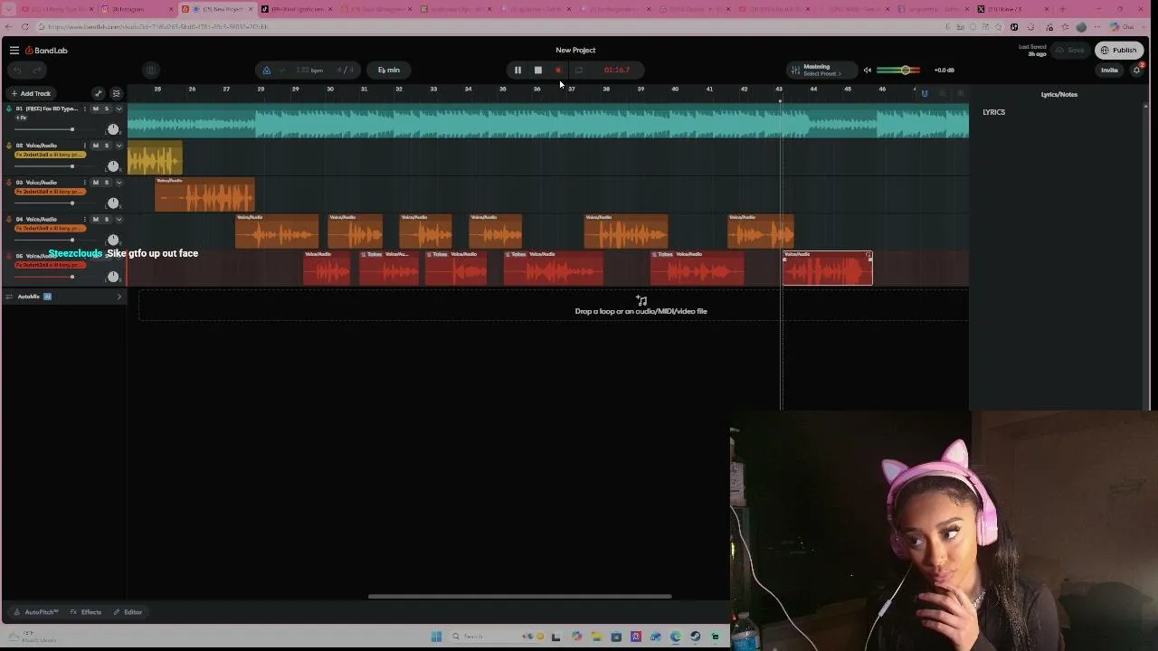Toggle the metronome

(266, 70)
